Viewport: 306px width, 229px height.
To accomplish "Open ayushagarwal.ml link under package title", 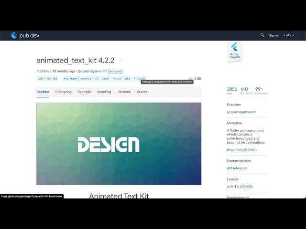I will tap(94, 71).
